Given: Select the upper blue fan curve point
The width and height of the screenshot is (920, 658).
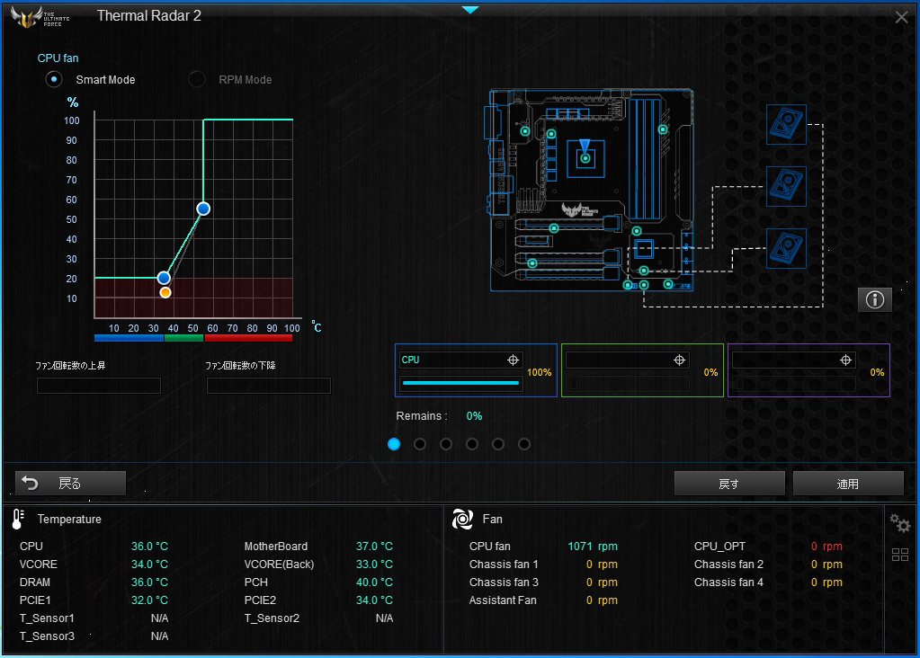Looking at the screenshot, I should click(x=203, y=209).
